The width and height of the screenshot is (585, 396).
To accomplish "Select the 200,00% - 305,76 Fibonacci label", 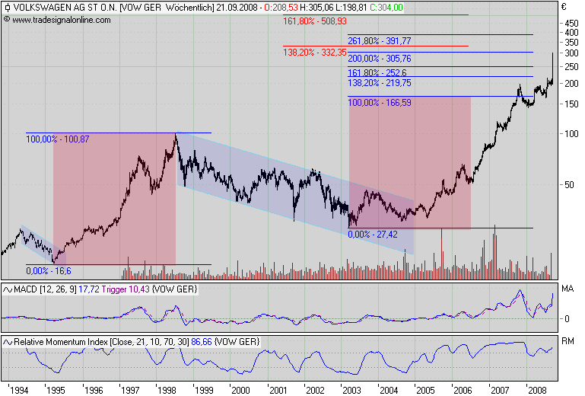I will (380, 59).
